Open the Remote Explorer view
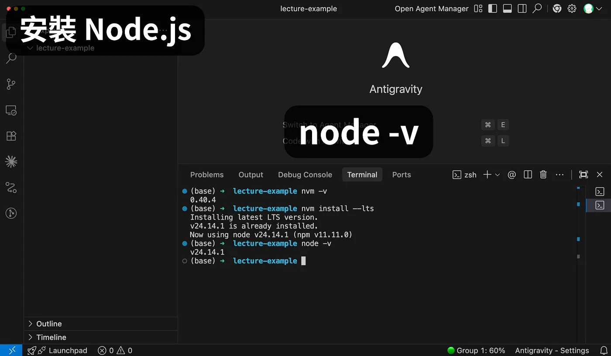The height and width of the screenshot is (356, 611). [11, 110]
